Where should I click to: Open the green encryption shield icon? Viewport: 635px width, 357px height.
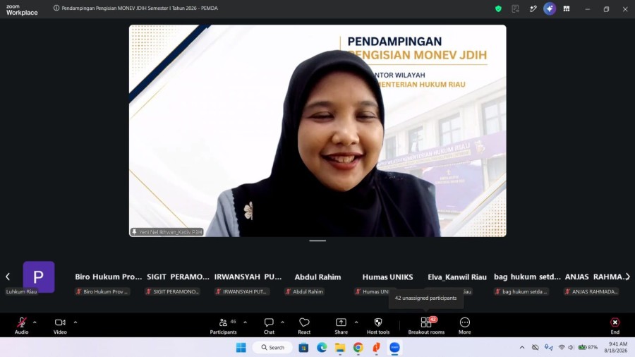coord(498,9)
